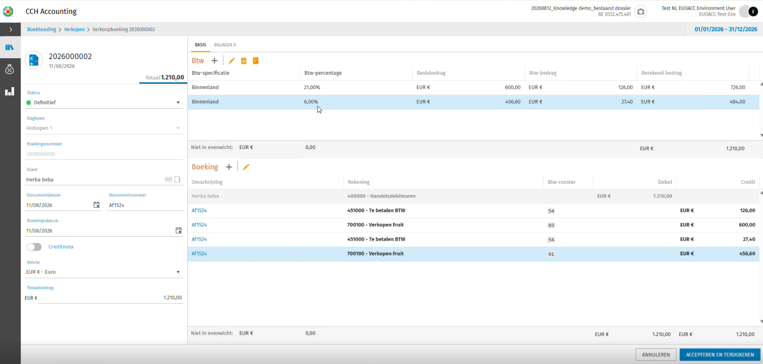Select the Binnenland 6,00% Btw row
This screenshot has height=364, width=763.
(x=473, y=102)
